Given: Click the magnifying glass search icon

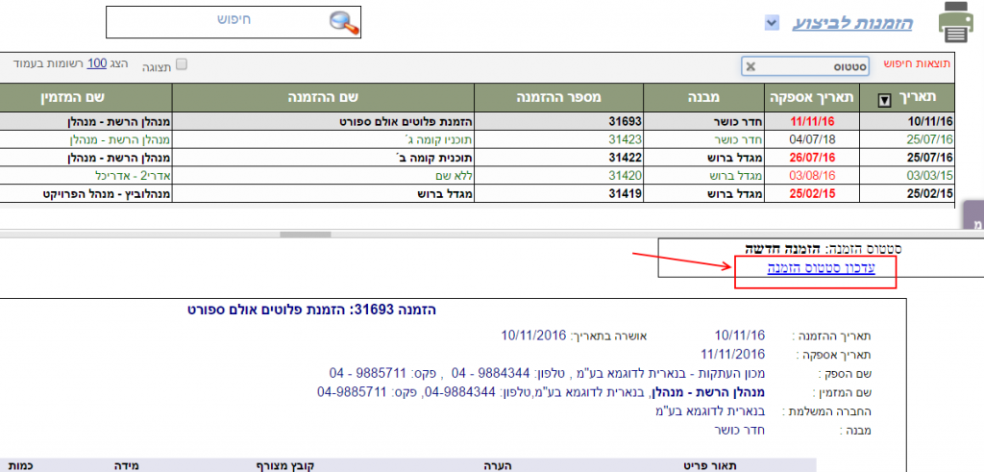Looking at the screenshot, I should tap(344, 23).
